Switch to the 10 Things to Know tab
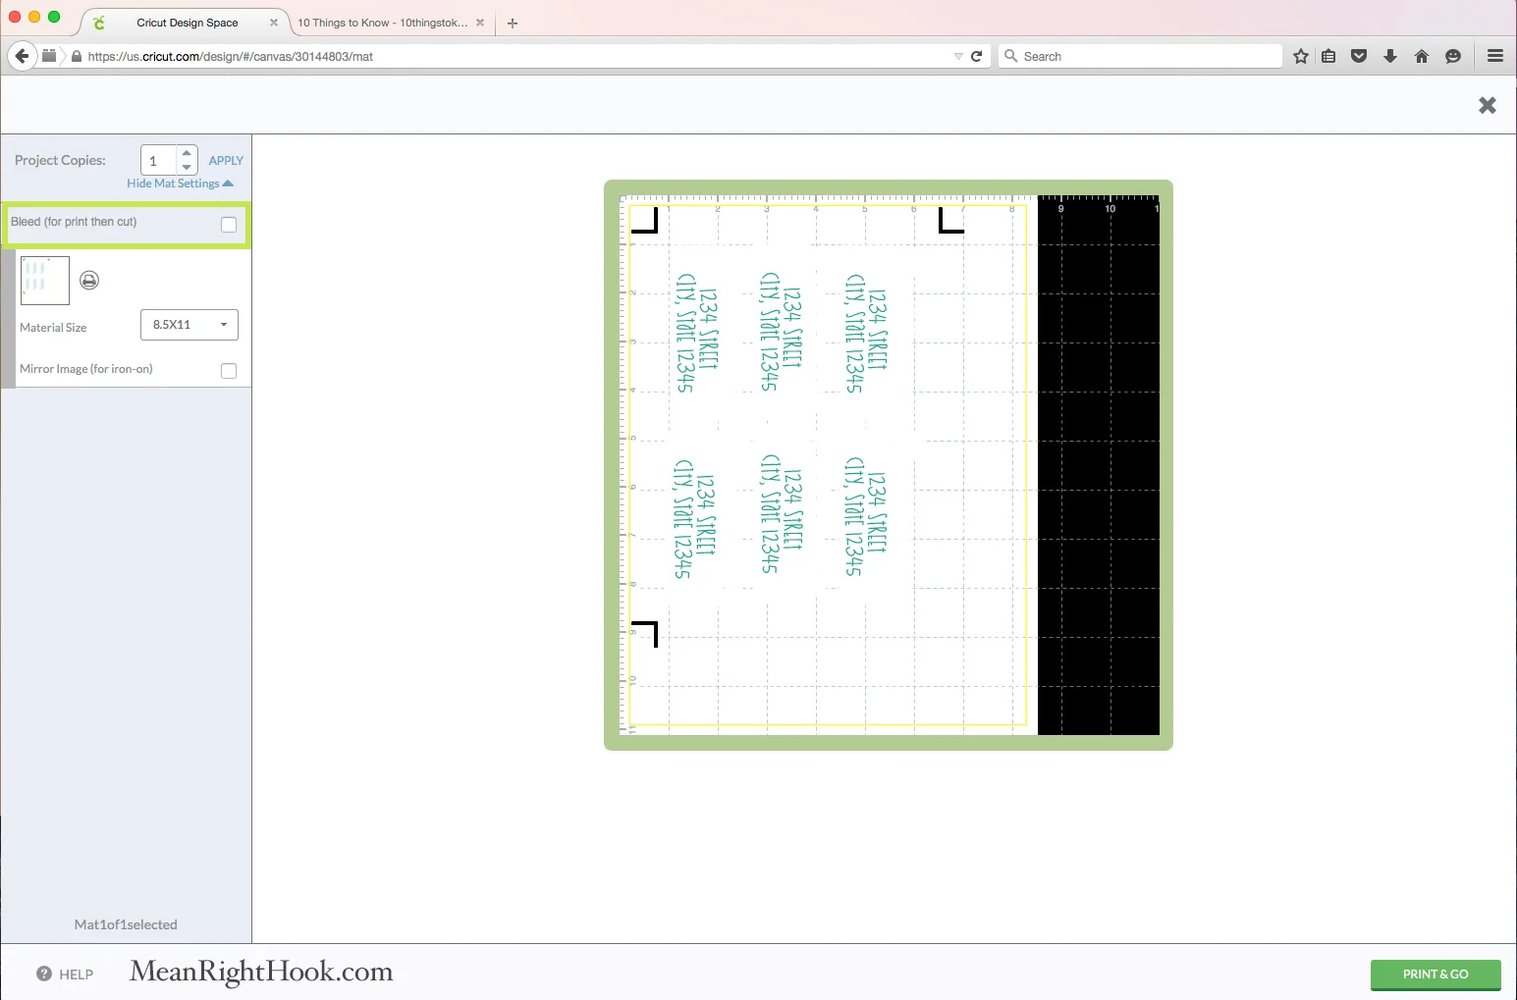 (x=383, y=23)
